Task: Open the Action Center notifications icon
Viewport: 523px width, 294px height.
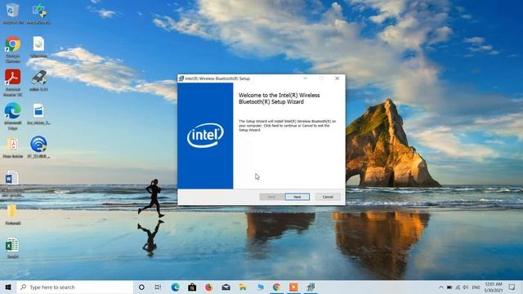Action: click(512, 287)
